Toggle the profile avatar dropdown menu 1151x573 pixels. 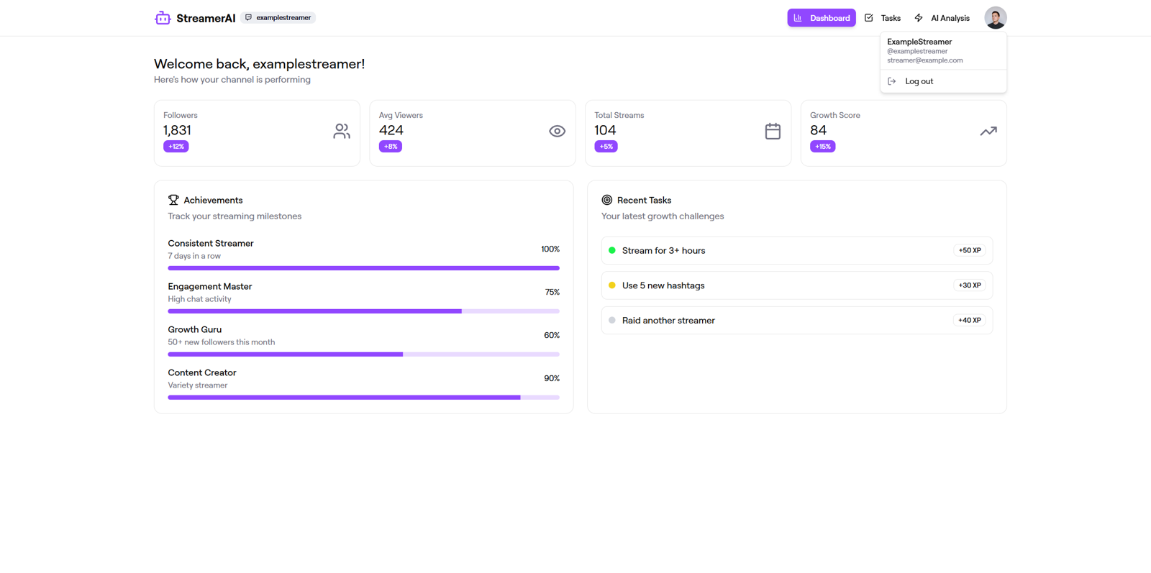click(x=996, y=18)
